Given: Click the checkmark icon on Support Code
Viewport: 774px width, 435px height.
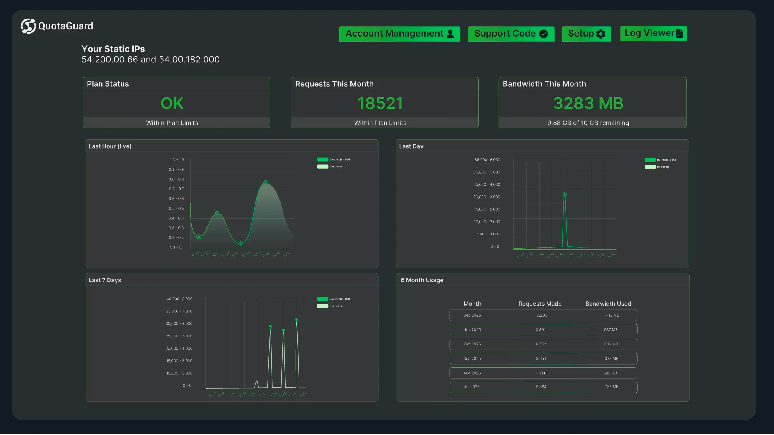Looking at the screenshot, I should point(544,34).
